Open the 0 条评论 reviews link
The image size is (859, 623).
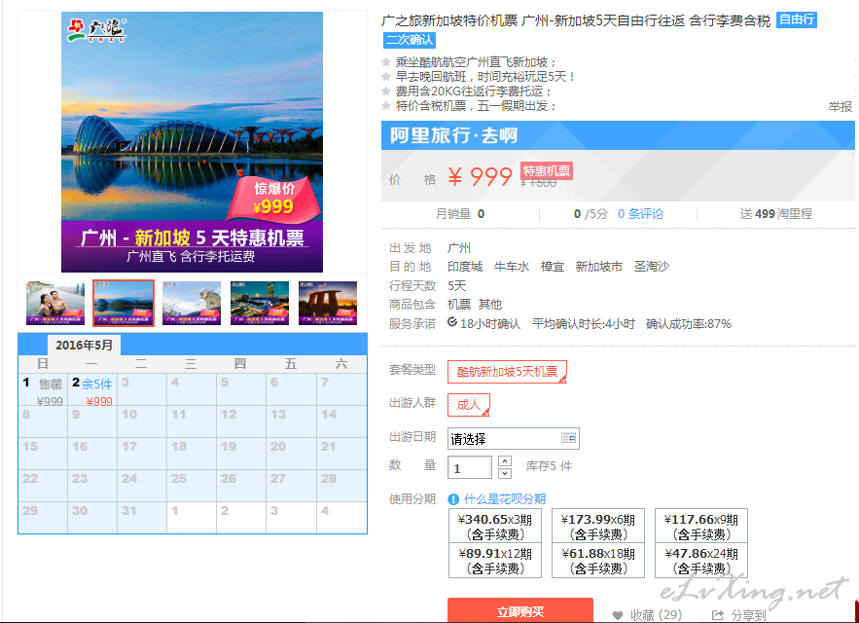coord(640,214)
